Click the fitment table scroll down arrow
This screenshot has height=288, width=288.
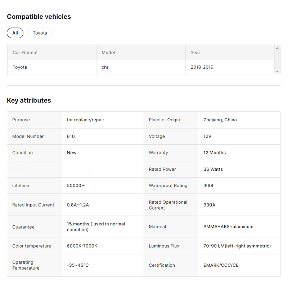[x=277, y=72]
